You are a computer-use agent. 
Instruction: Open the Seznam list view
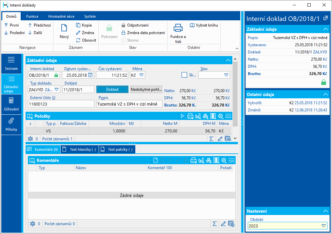point(11,64)
